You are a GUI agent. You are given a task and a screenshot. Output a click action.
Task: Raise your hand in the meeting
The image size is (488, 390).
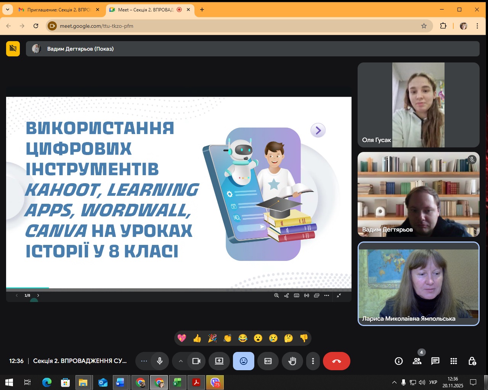292,361
